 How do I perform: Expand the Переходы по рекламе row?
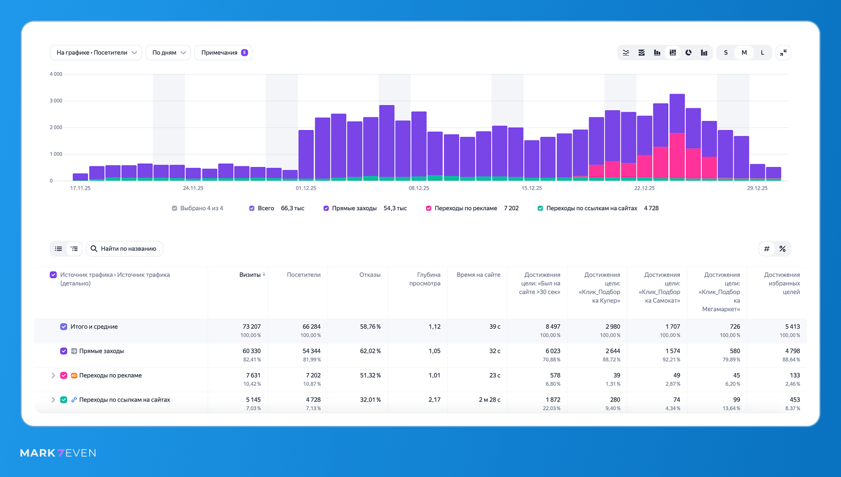click(53, 375)
